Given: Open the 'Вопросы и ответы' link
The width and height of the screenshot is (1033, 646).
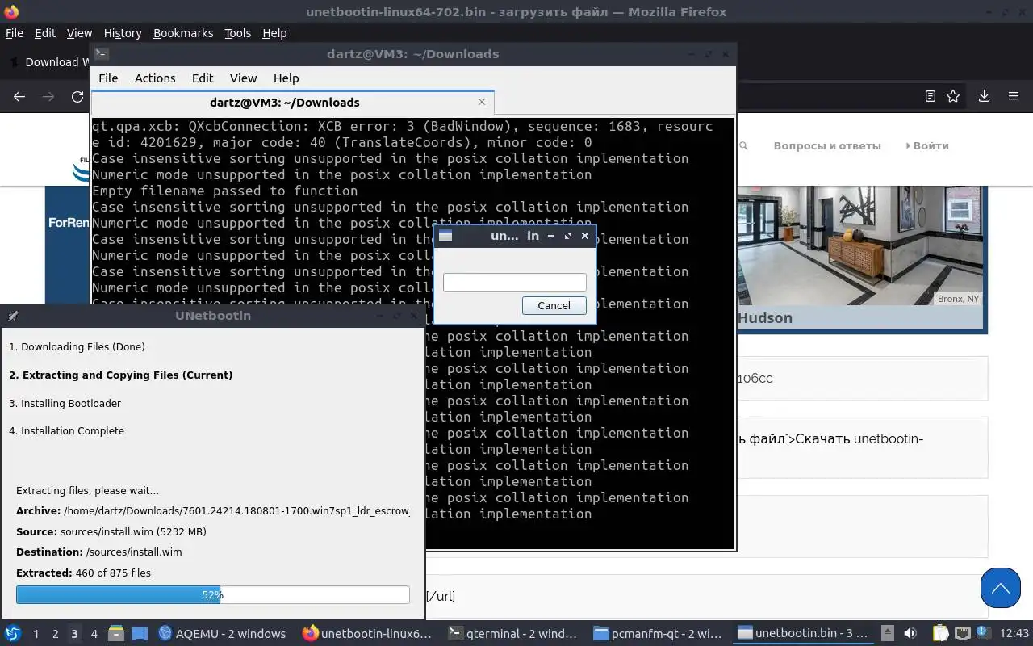Looking at the screenshot, I should click(827, 146).
